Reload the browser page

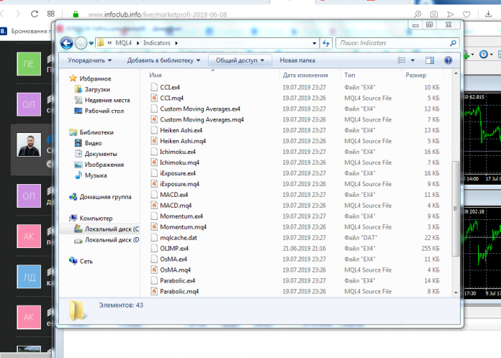[x=35, y=14]
